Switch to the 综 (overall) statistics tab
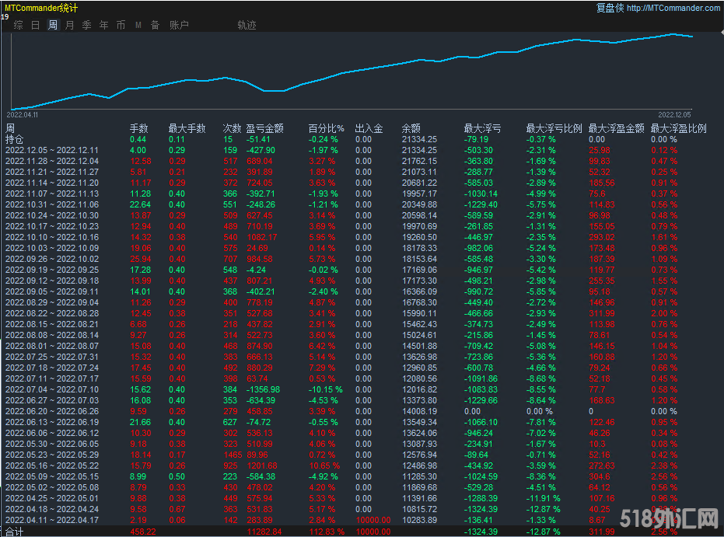724x537 pixels. click(18, 25)
